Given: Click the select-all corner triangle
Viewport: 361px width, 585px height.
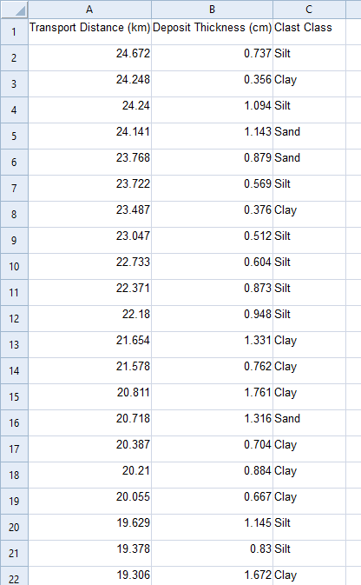Looking at the screenshot, I should click(x=14, y=10).
